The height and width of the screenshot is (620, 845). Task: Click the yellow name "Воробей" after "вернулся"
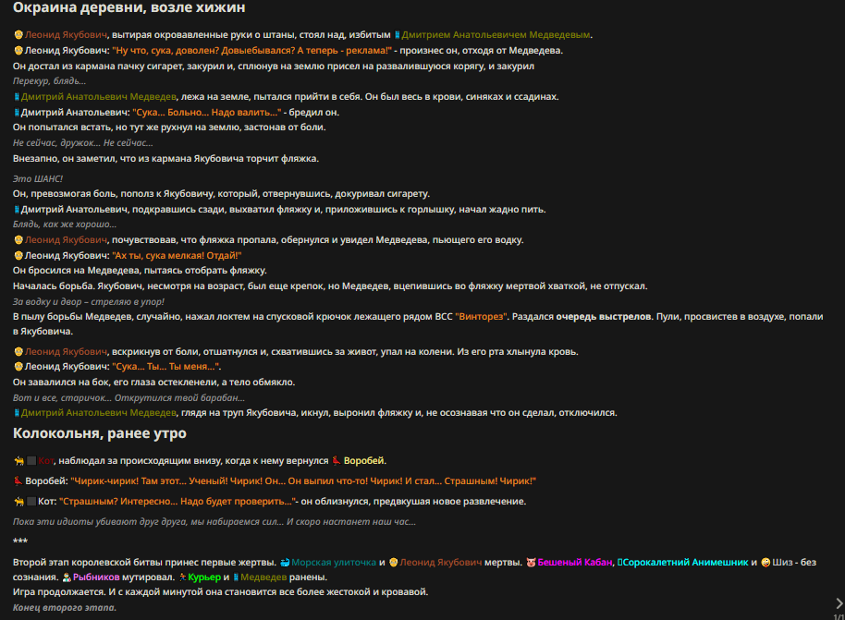pyautogui.click(x=363, y=460)
